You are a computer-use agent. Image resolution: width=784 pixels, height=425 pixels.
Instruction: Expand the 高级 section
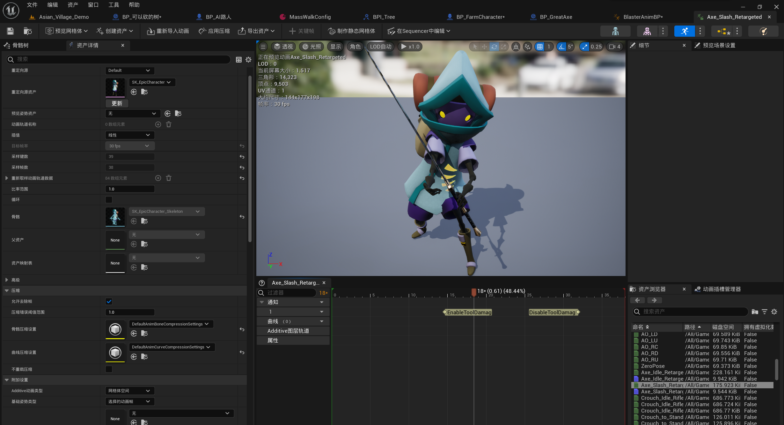(7, 280)
